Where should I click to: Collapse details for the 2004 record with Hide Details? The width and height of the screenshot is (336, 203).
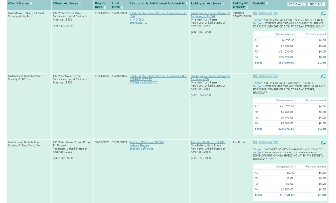coord(265,13)
